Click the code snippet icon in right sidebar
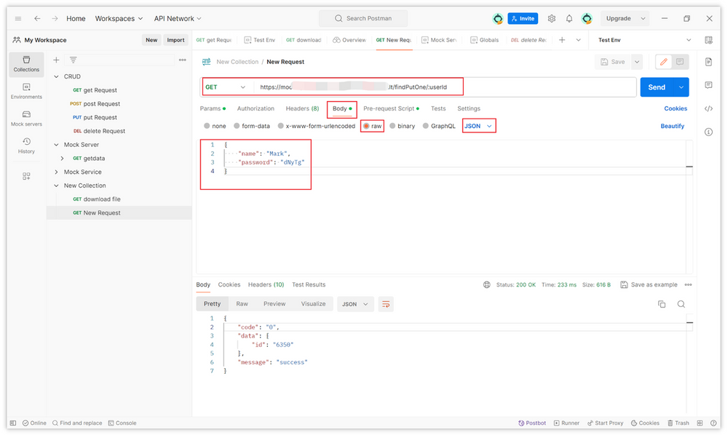The height and width of the screenshot is (435, 728). (x=708, y=108)
